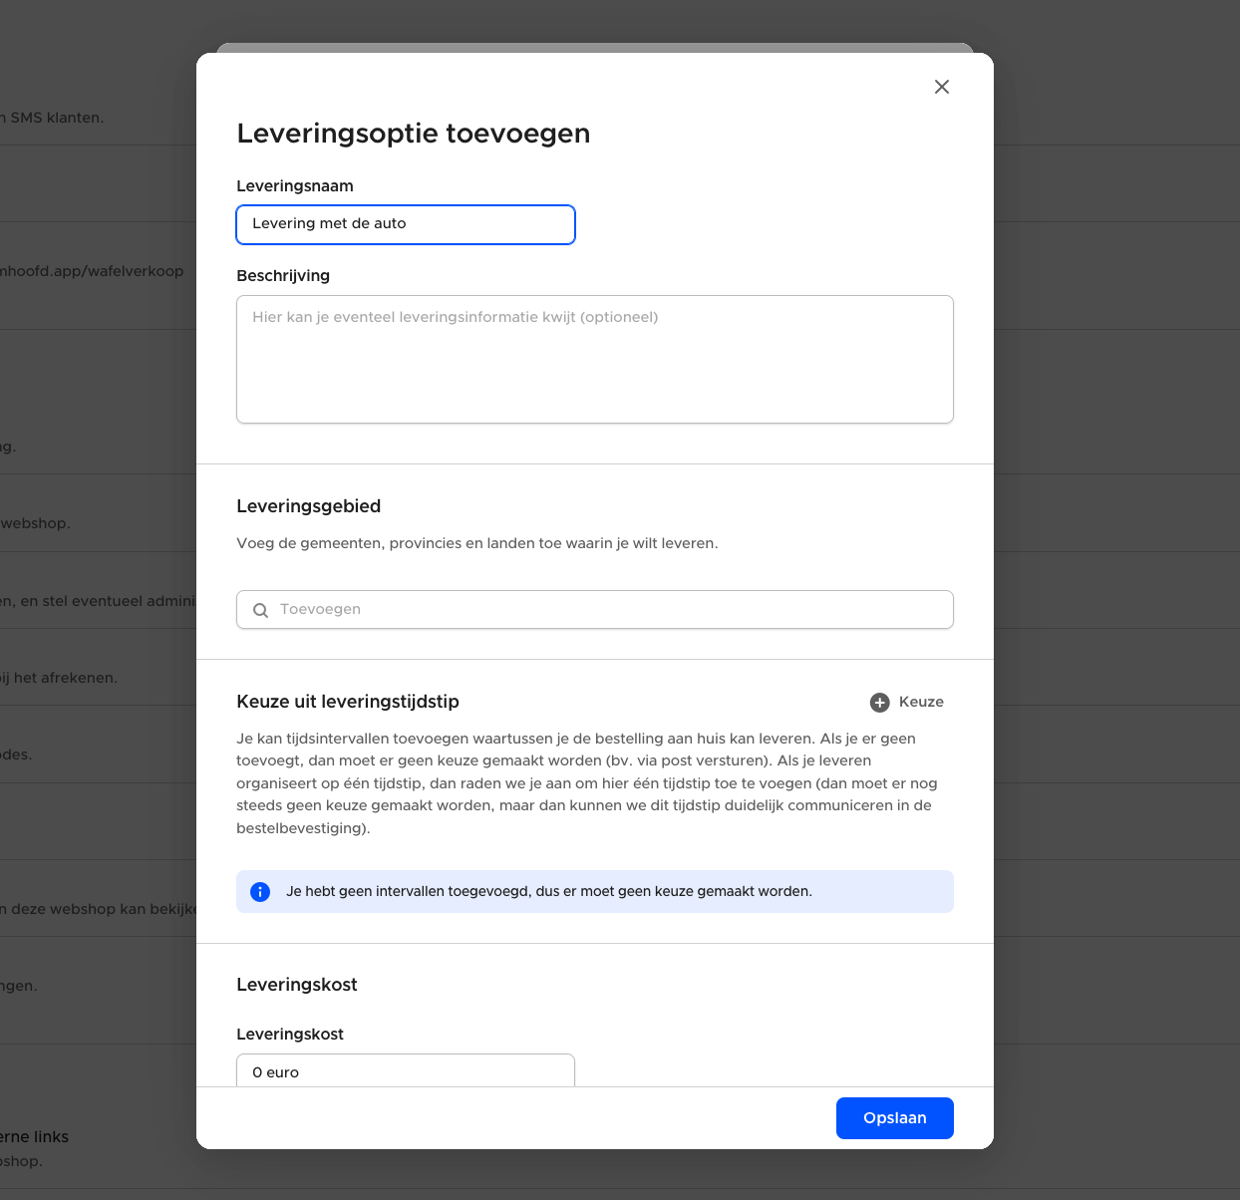1240x1200 pixels.
Task: Click the Leveringsgebied section heading
Action: point(309,506)
